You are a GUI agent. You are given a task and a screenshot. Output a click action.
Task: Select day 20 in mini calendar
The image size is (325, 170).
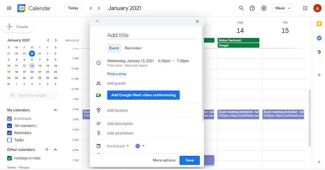pyautogui.click(x=32, y=72)
